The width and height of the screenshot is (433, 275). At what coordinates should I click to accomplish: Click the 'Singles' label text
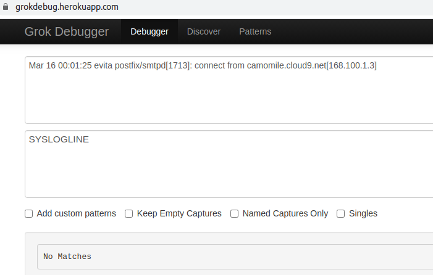click(x=363, y=214)
